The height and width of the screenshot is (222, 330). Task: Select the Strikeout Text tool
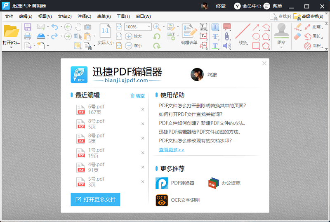click(x=215, y=36)
